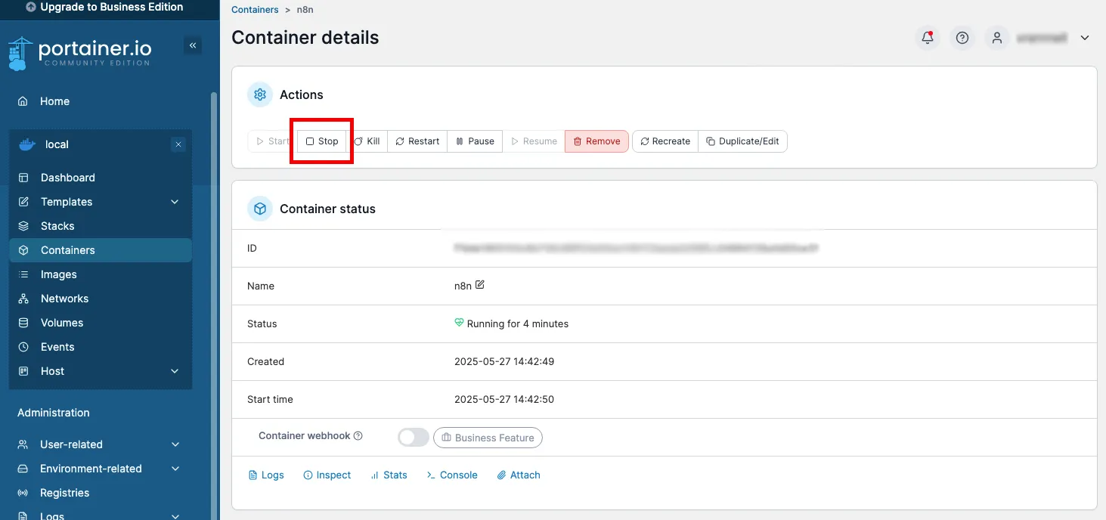Click the Images list icon

click(x=23, y=274)
